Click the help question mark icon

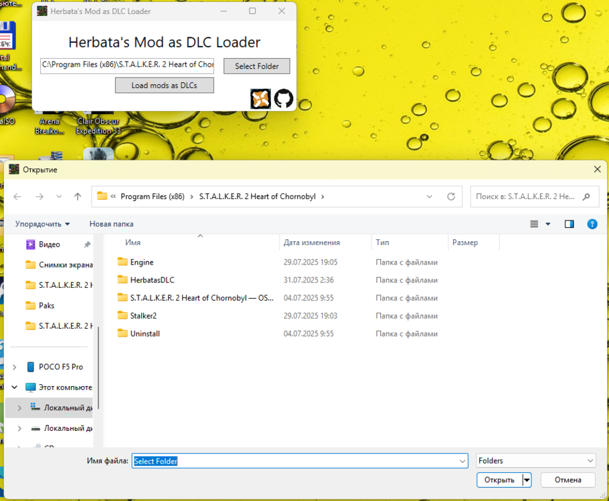[592, 224]
